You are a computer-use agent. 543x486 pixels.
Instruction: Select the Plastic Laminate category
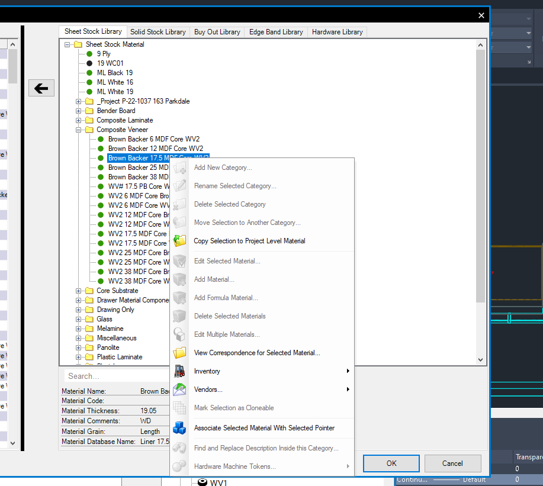point(120,357)
